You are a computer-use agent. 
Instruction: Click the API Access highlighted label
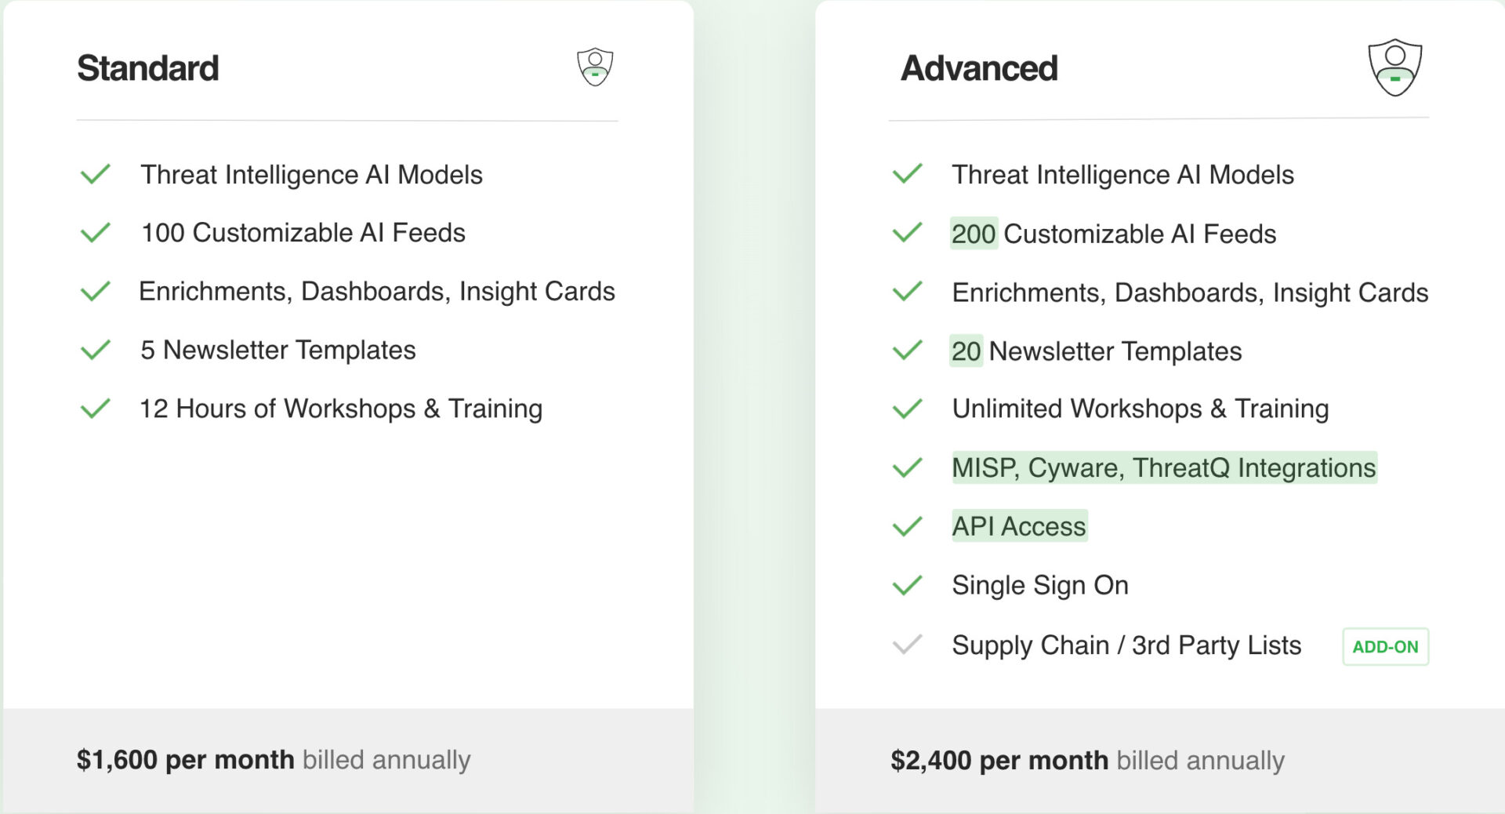[1019, 526]
